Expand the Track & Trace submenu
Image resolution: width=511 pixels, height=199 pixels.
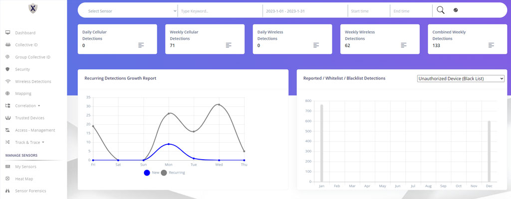(x=29, y=142)
